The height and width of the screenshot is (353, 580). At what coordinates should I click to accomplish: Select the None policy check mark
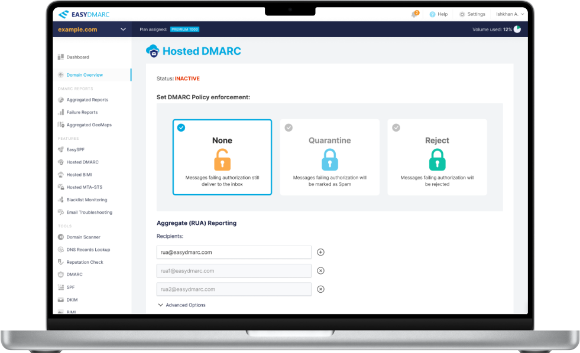pos(182,128)
